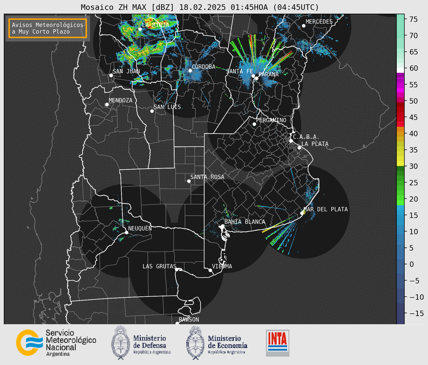This screenshot has height=365, width=428.
Task: Click the MENDOZA label text
Action: (x=121, y=101)
